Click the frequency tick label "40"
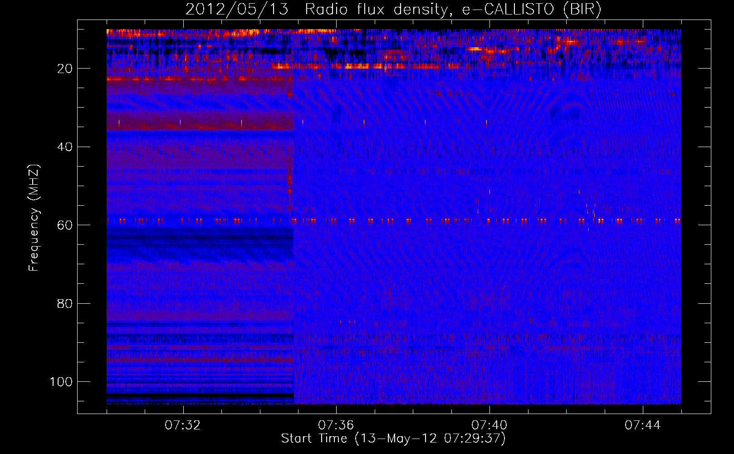This screenshot has width=734, height=454. pyautogui.click(x=65, y=147)
